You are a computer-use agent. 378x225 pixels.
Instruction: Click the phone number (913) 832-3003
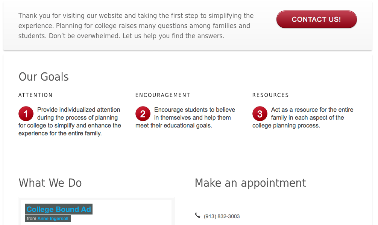tap(222, 216)
